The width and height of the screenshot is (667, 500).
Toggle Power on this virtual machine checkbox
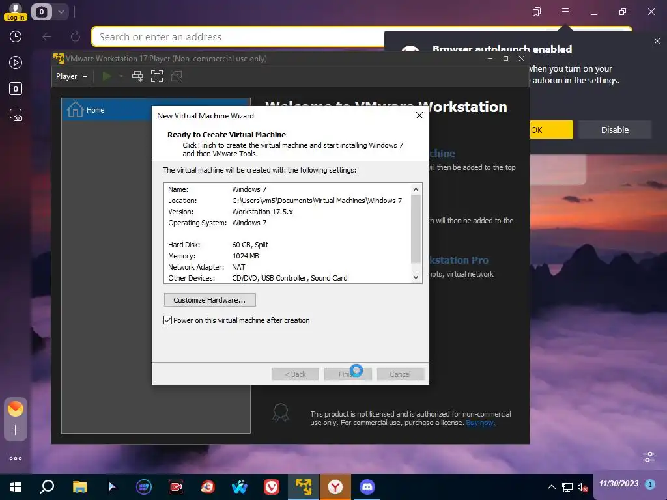pyautogui.click(x=167, y=320)
